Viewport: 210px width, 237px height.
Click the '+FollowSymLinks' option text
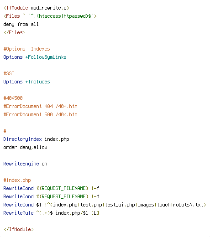pos(46,57)
